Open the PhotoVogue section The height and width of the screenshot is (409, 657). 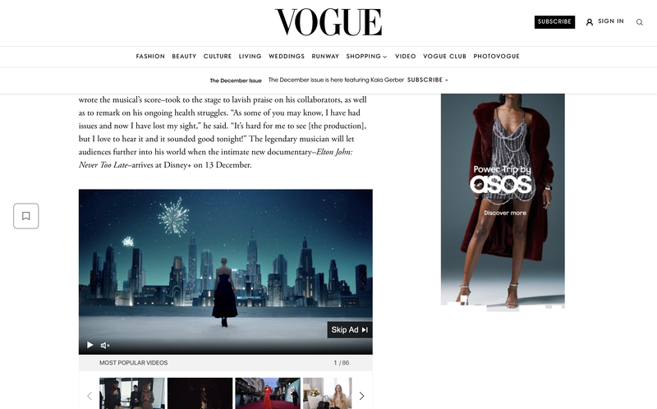pyautogui.click(x=497, y=56)
